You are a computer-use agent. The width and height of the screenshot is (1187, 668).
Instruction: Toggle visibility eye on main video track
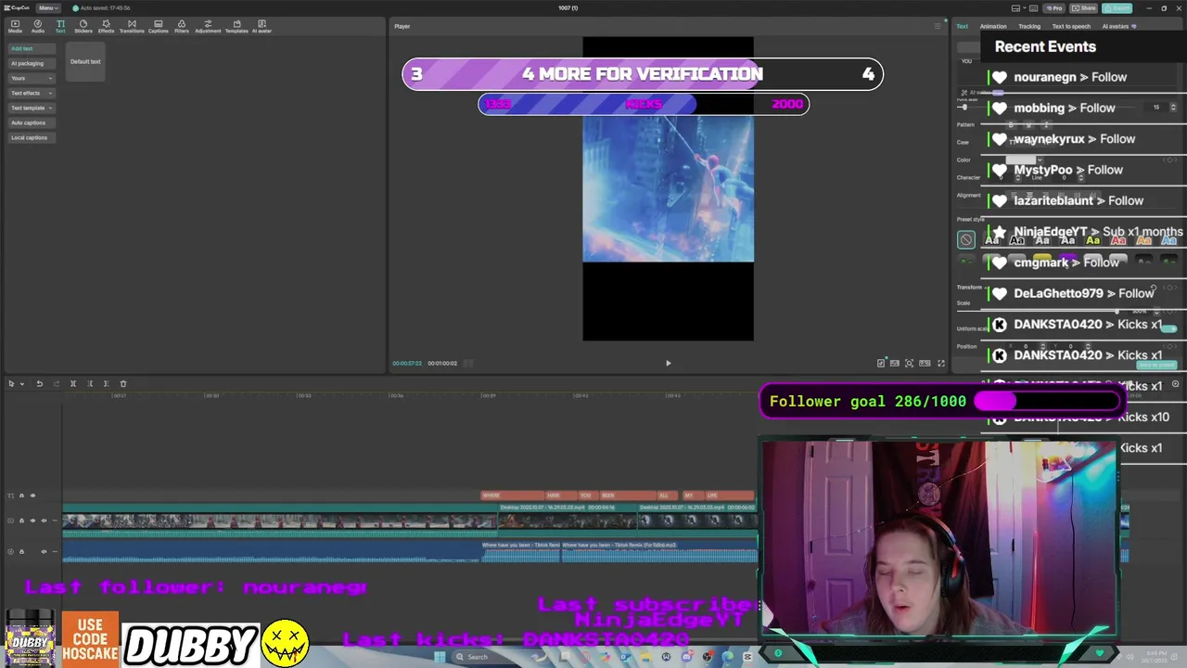click(32, 520)
